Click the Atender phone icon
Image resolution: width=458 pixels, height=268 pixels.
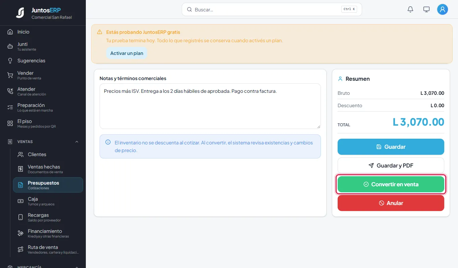10,91
